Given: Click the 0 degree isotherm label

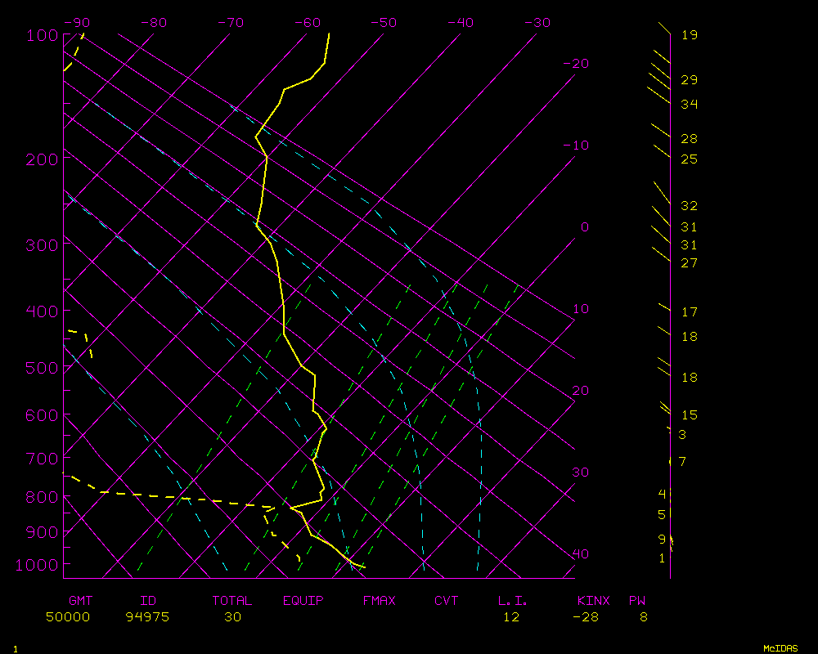Looking at the screenshot, I should pyautogui.click(x=584, y=227).
